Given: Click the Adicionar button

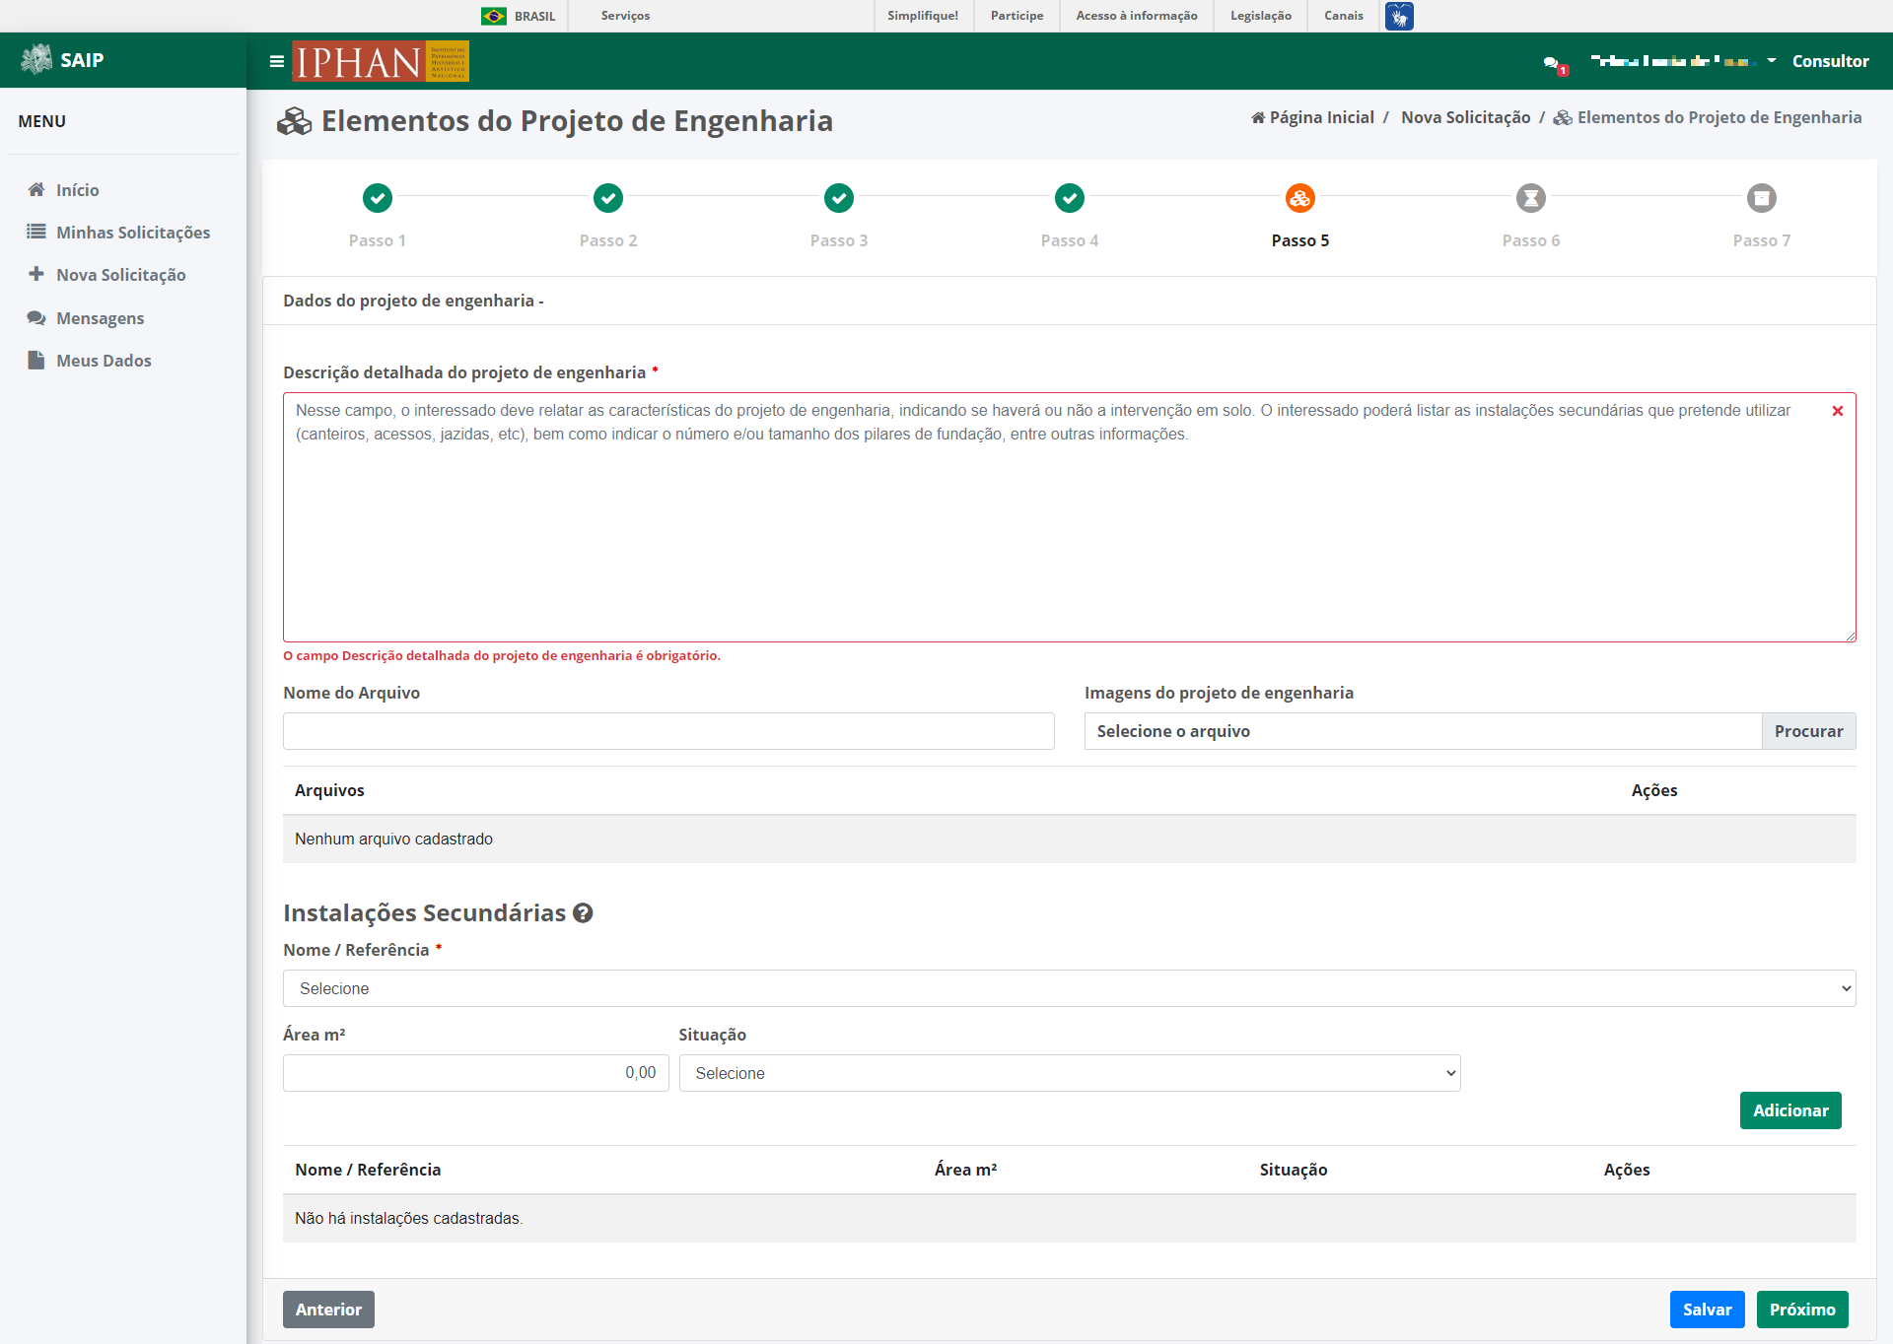Looking at the screenshot, I should click(1789, 1110).
